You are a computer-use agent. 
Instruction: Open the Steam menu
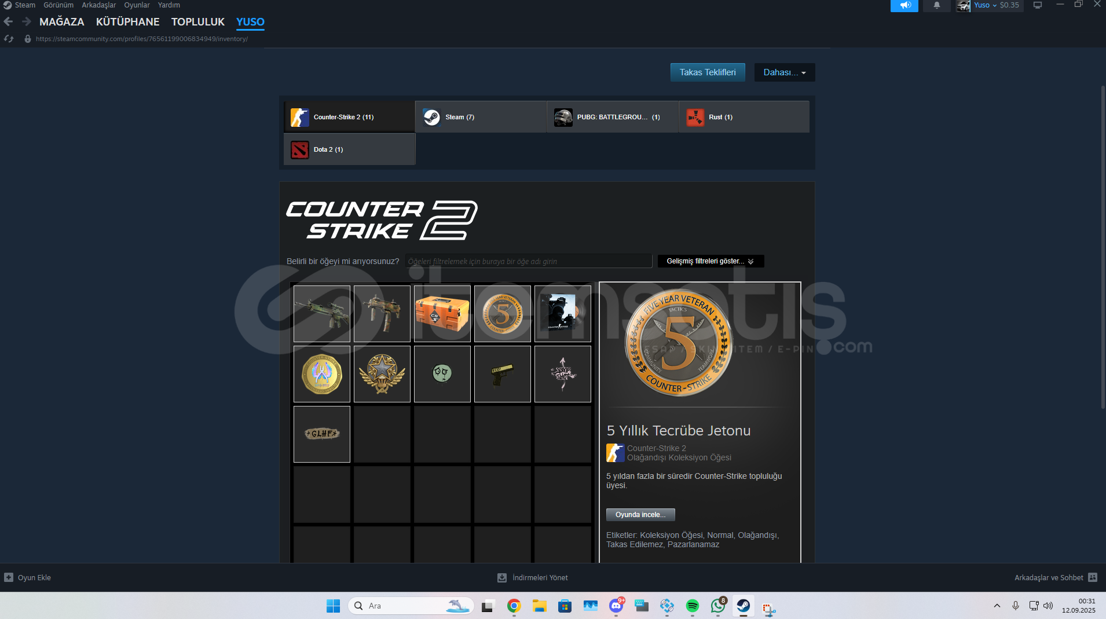click(25, 5)
